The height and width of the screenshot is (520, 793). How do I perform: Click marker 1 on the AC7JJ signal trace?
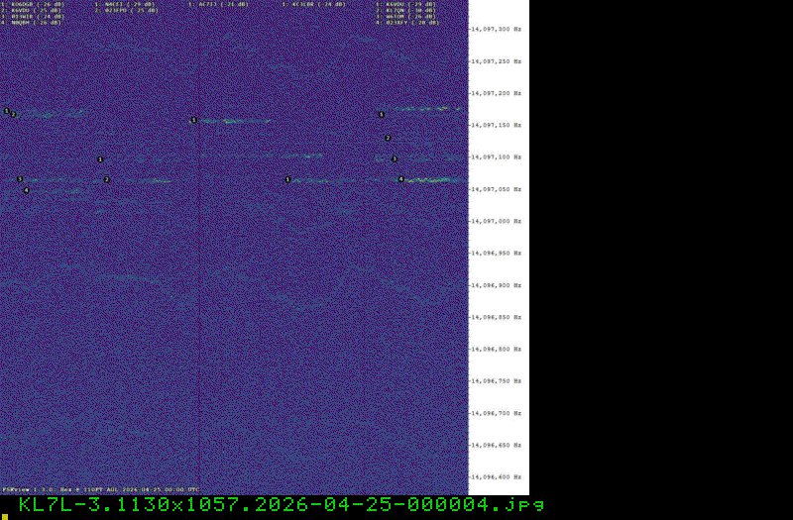point(193,120)
